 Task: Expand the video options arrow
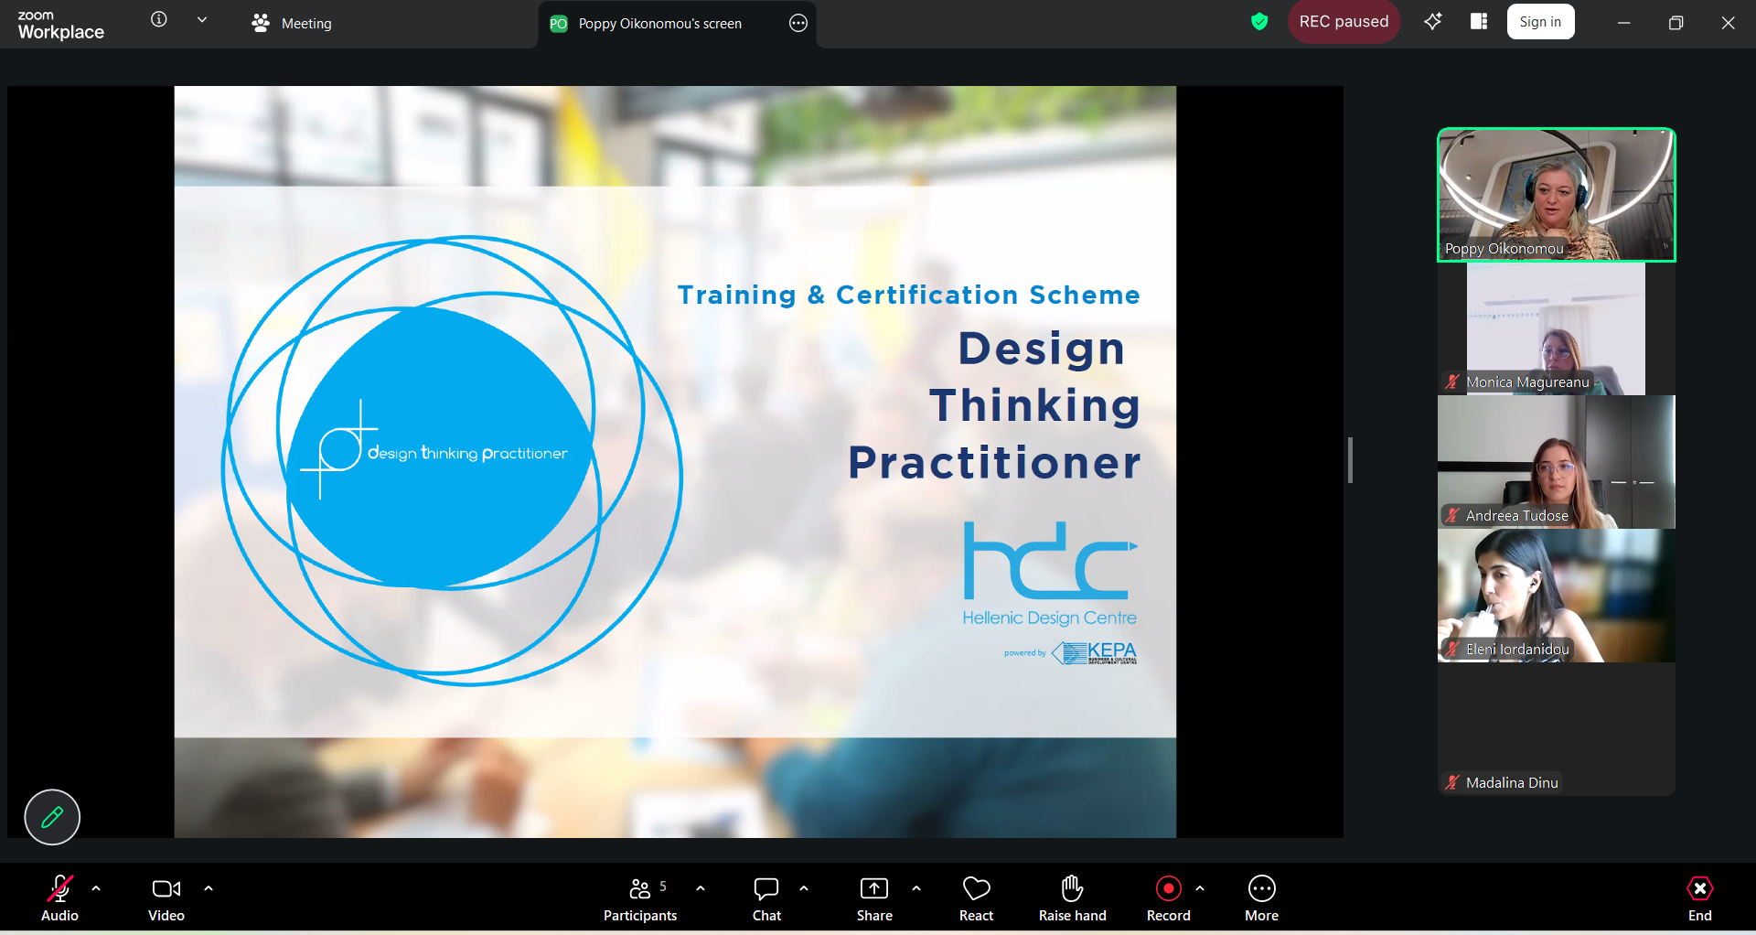[x=209, y=888]
